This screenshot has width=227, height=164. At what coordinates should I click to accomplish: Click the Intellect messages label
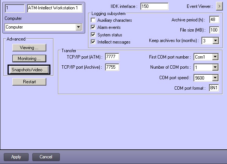pyautogui.click(x=114, y=42)
